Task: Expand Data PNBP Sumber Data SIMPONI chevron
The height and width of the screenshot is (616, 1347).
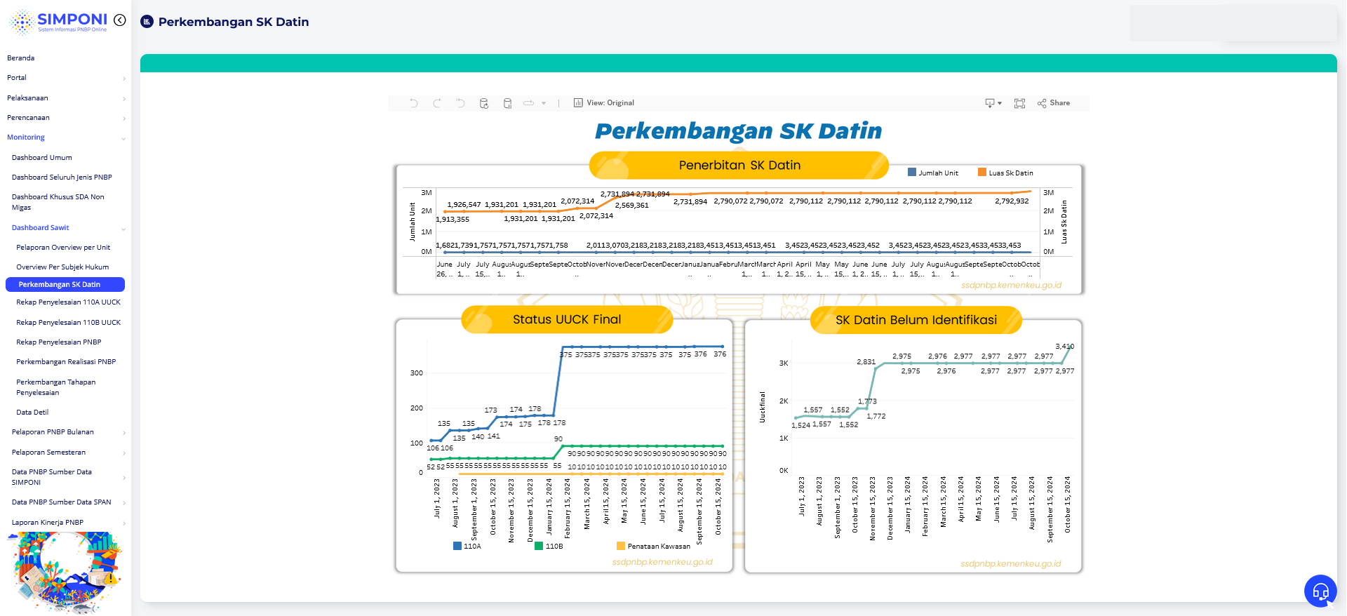Action: (124, 478)
